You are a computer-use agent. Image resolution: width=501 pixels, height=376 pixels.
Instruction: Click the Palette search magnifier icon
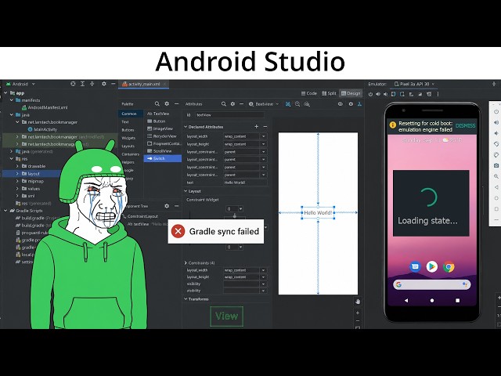coord(157,104)
